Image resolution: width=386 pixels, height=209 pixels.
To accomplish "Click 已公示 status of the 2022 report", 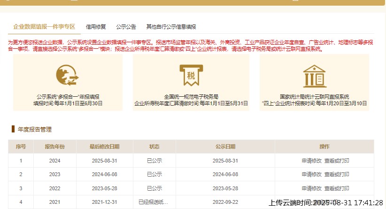I will [154, 188].
